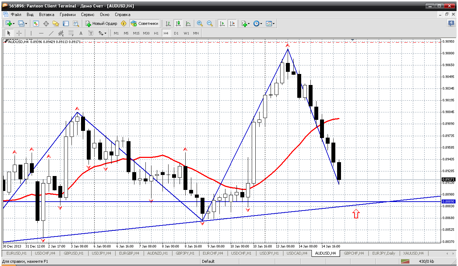This screenshot has height=266, width=458.
Task: Click the Default profile status field
Action: (208, 261)
